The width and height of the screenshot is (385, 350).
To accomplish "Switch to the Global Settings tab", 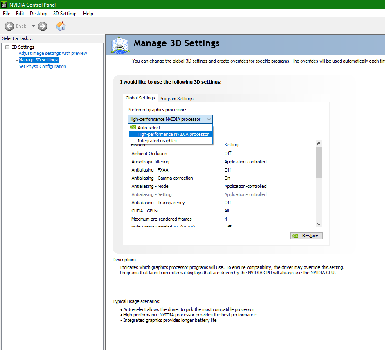I will 140,98.
